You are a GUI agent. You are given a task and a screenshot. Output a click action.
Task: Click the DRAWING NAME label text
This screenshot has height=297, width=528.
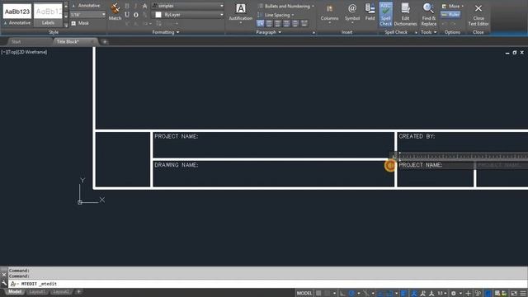click(177, 165)
